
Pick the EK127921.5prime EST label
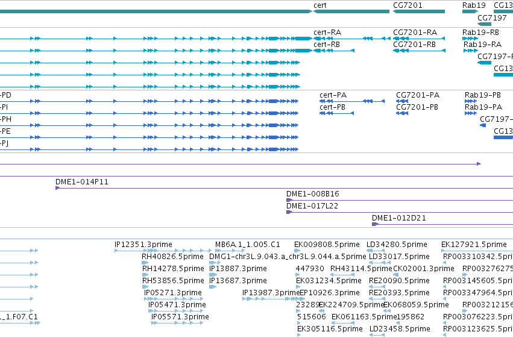click(474, 245)
